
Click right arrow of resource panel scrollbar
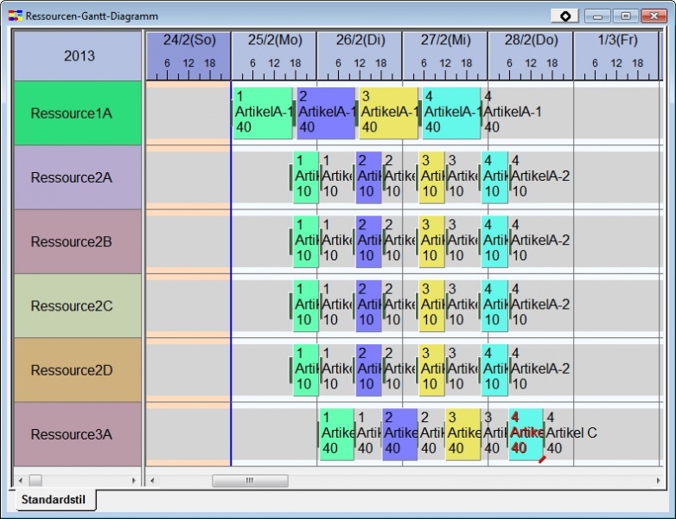coord(134,480)
